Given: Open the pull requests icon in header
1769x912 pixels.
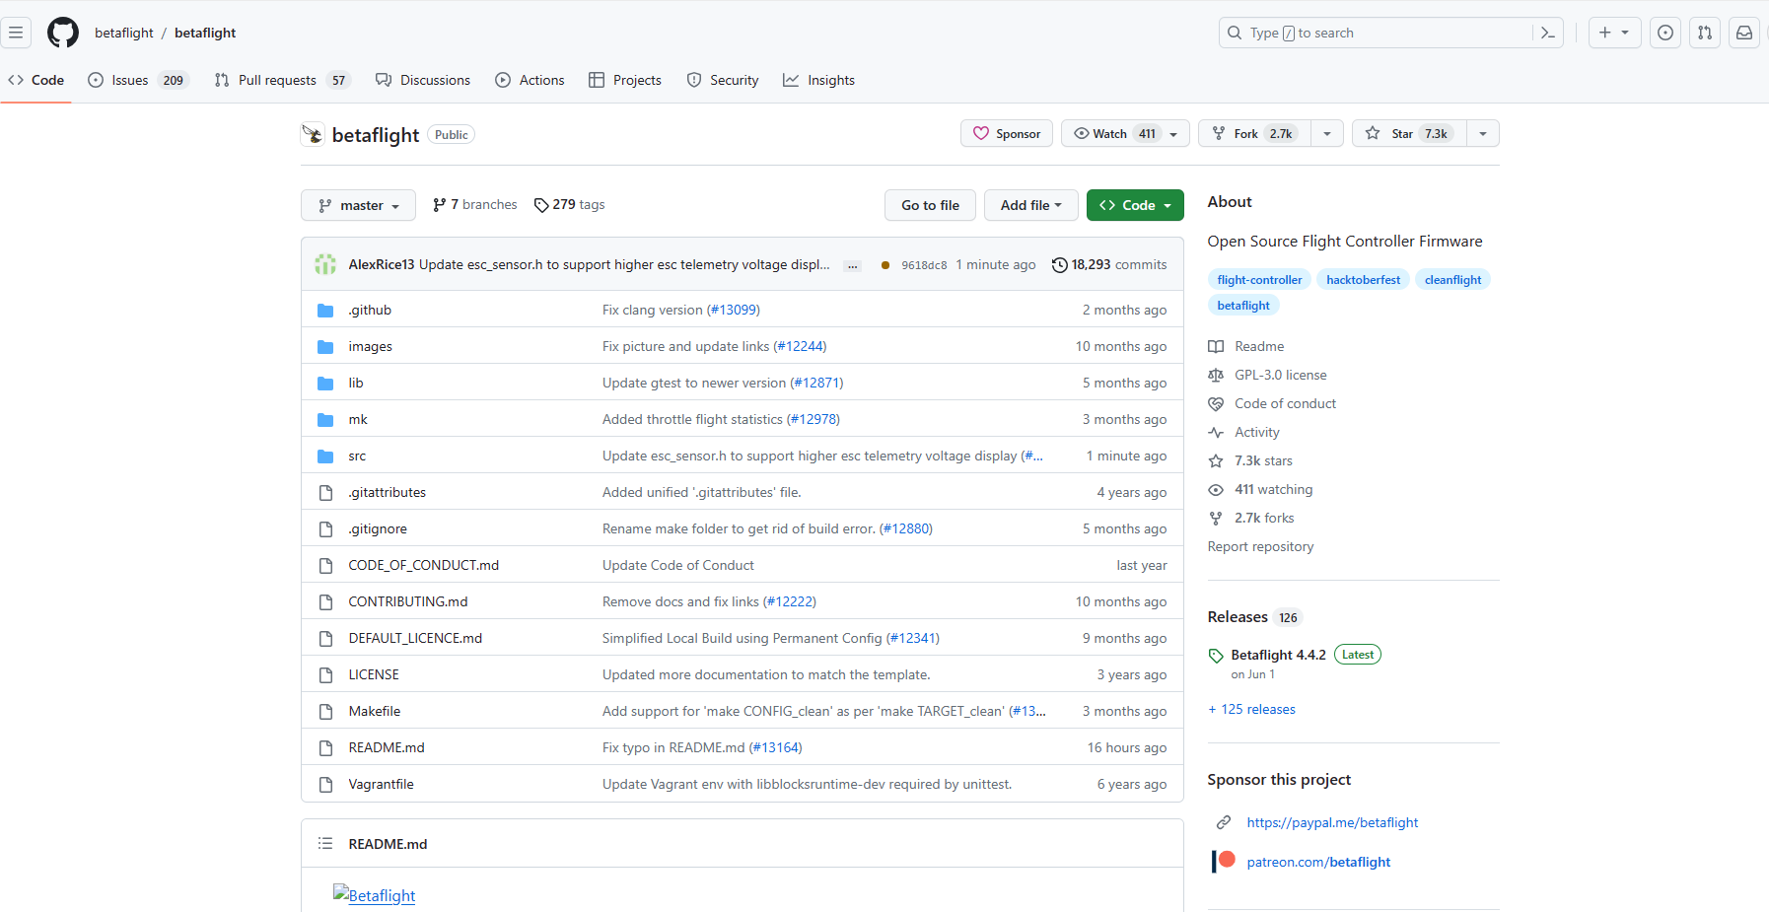Looking at the screenshot, I should tap(1705, 33).
